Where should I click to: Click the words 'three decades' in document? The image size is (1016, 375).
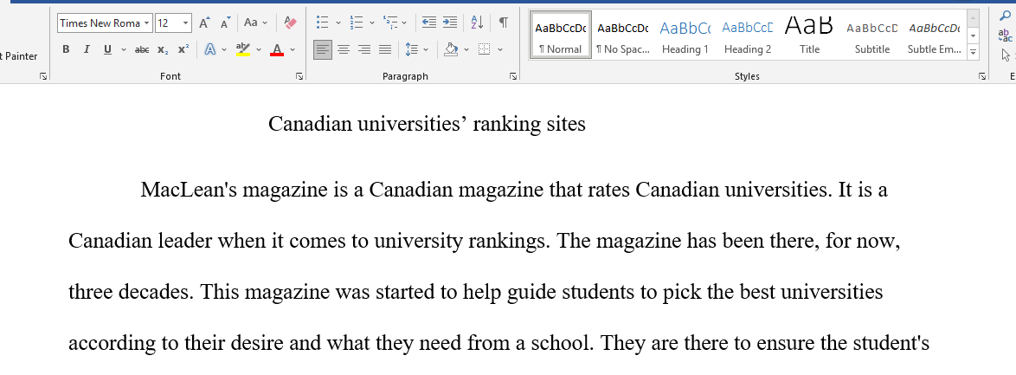point(131,291)
